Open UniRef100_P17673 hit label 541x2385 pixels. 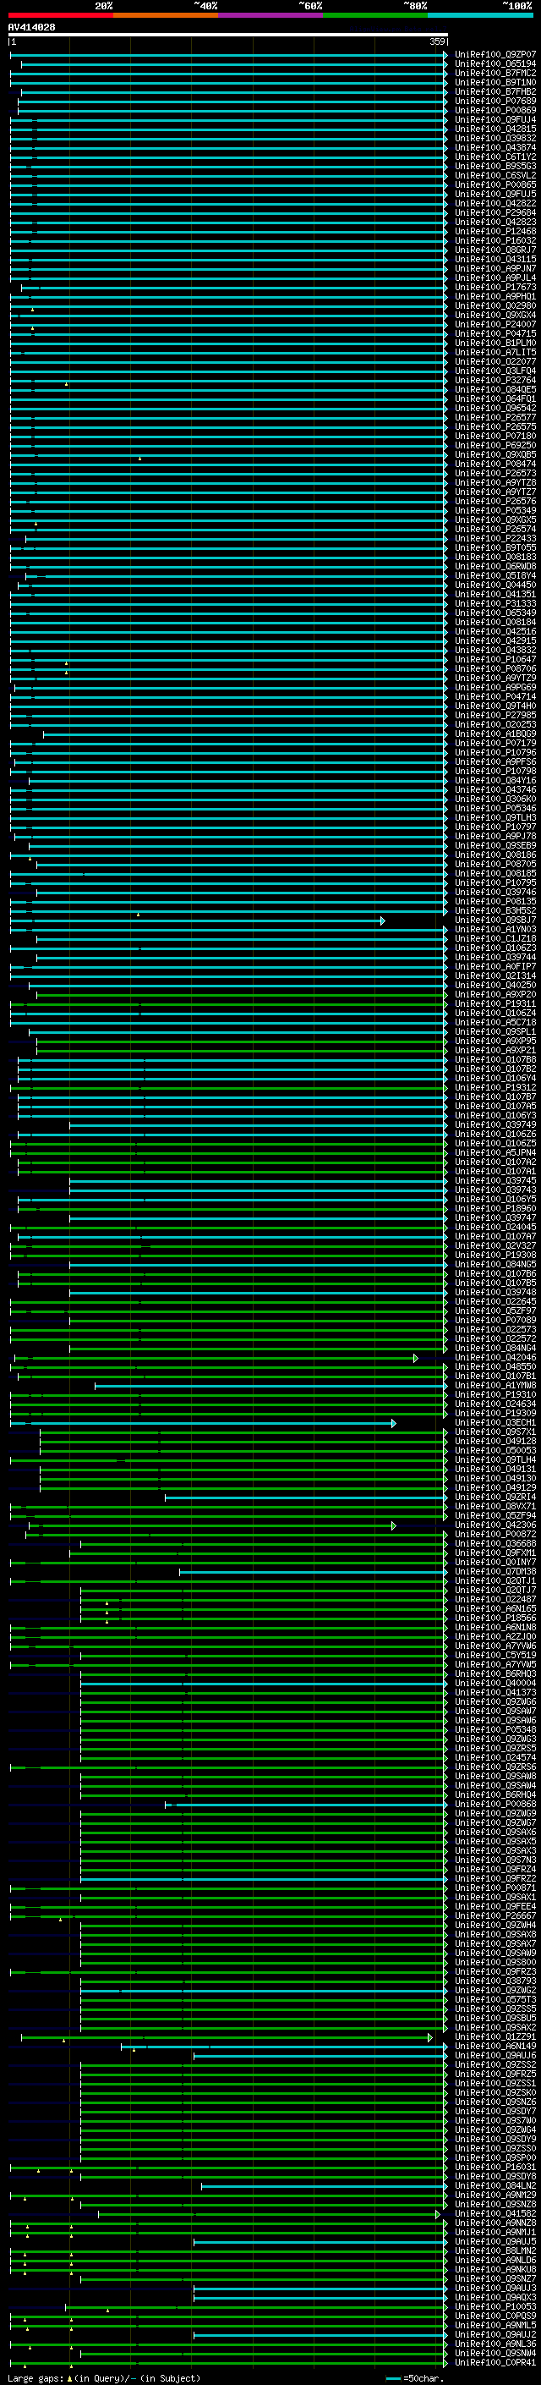tap(495, 287)
